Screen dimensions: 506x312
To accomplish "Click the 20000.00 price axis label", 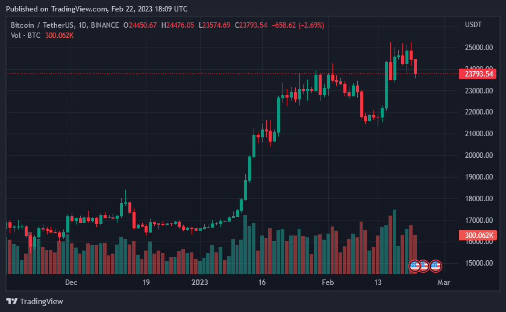I will [478, 155].
